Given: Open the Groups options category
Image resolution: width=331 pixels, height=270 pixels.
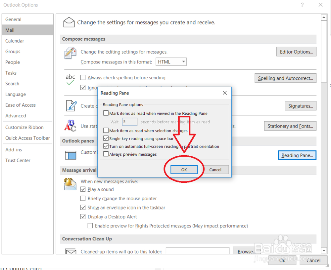Looking at the screenshot, I should [x=28, y=52].
